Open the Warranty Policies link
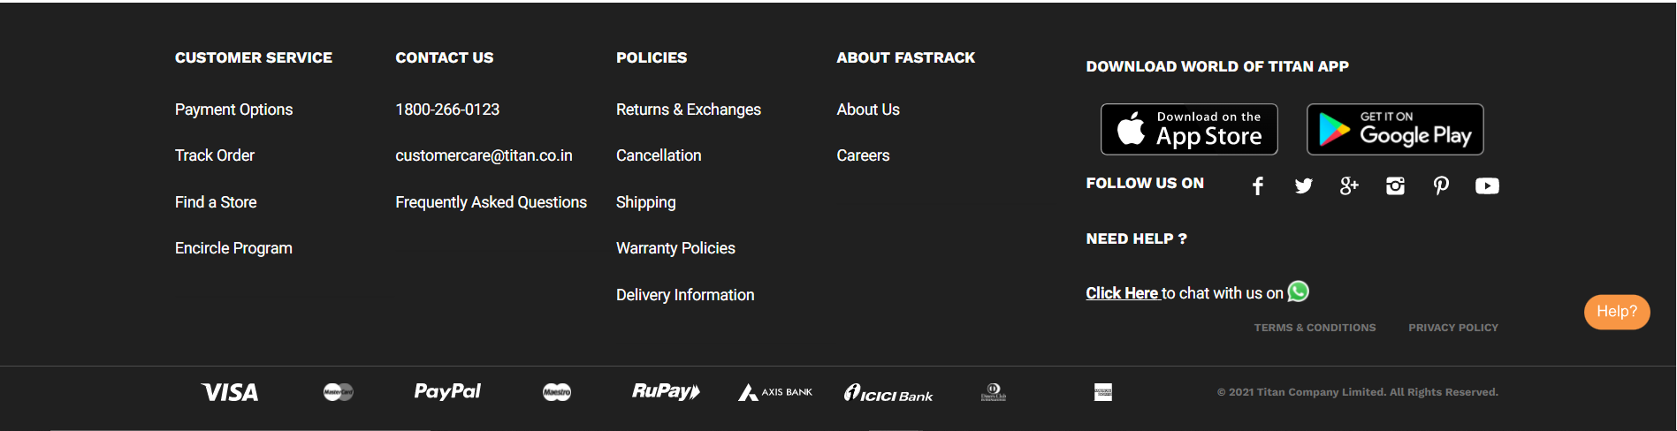 (675, 248)
